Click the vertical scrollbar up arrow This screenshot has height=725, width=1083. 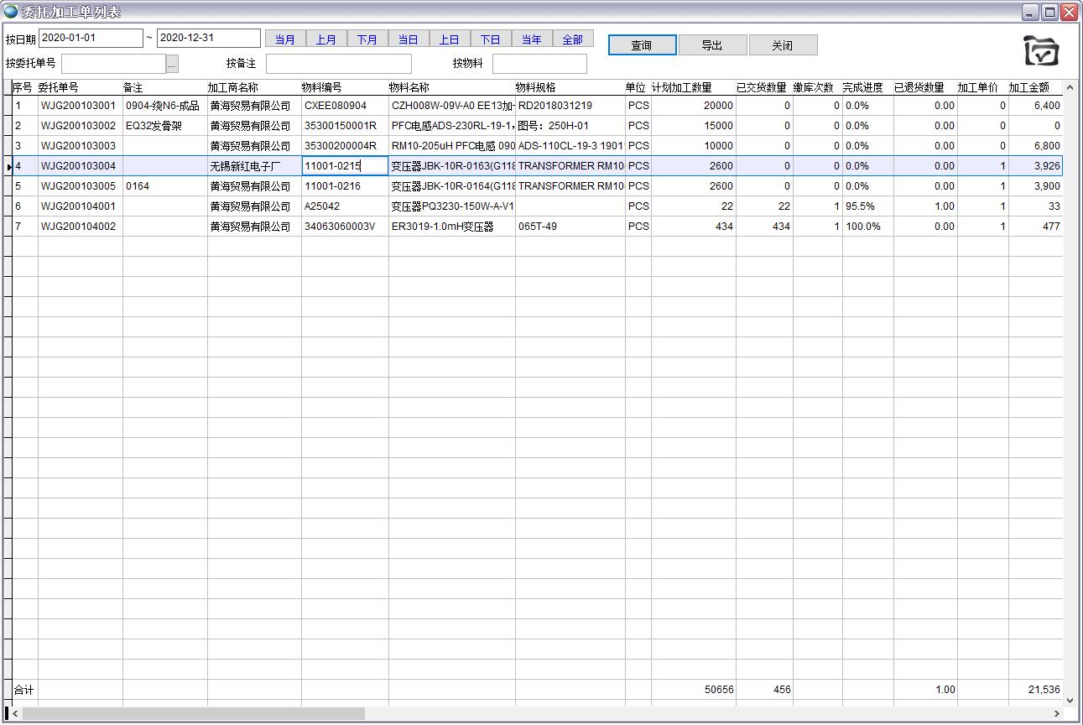point(1070,87)
